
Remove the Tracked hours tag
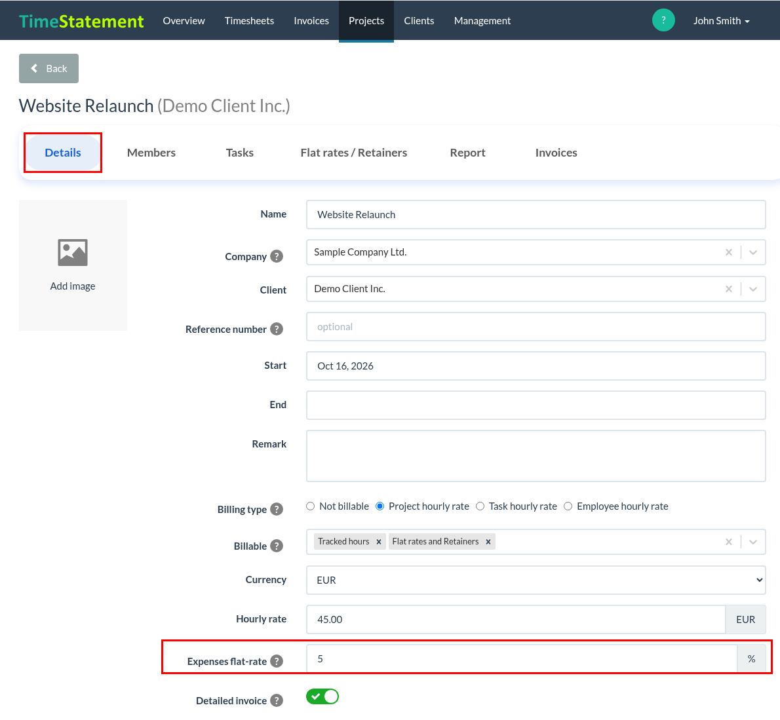click(x=379, y=542)
